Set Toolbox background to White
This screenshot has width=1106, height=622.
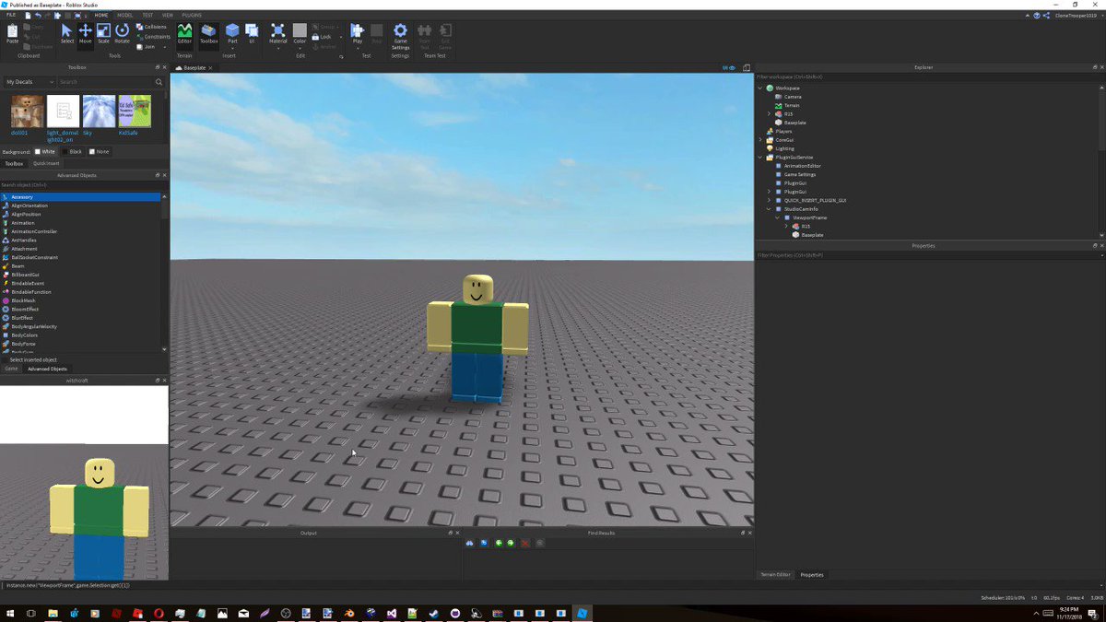[x=46, y=151]
